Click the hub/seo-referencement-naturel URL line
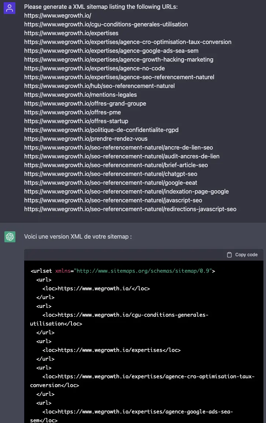Image resolution: width=266 pixels, height=423 pixels. 100,86
